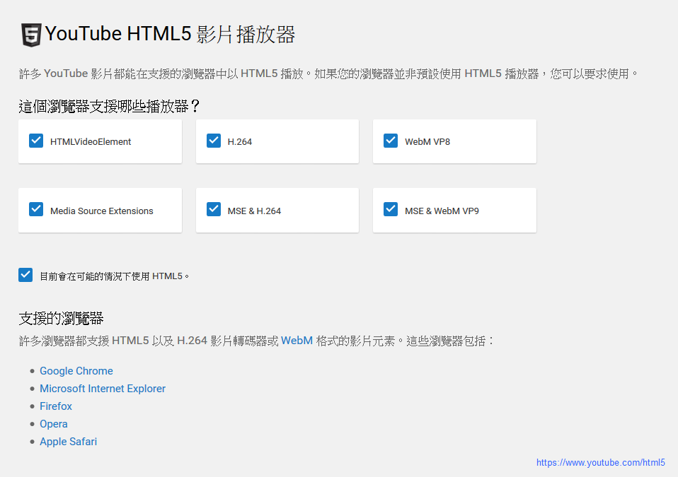678x477 pixels.
Task: Click the HTML5 shield logo icon
Action: [31, 35]
